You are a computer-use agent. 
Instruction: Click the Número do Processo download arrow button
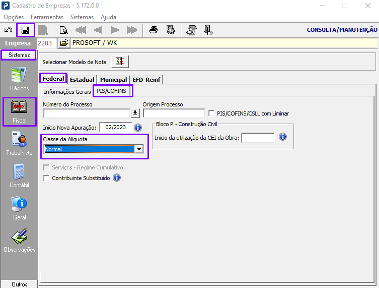(135, 113)
